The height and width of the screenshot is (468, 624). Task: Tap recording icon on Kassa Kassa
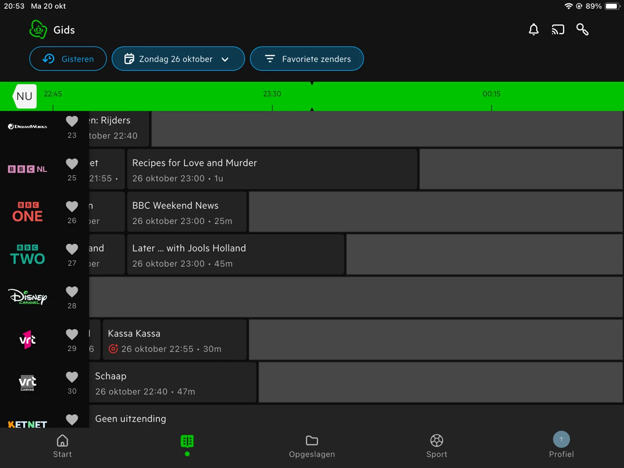pyautogui.click(x=113, y=349)
